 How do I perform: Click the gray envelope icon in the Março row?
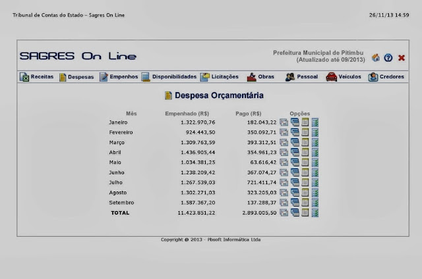point(284,143)
